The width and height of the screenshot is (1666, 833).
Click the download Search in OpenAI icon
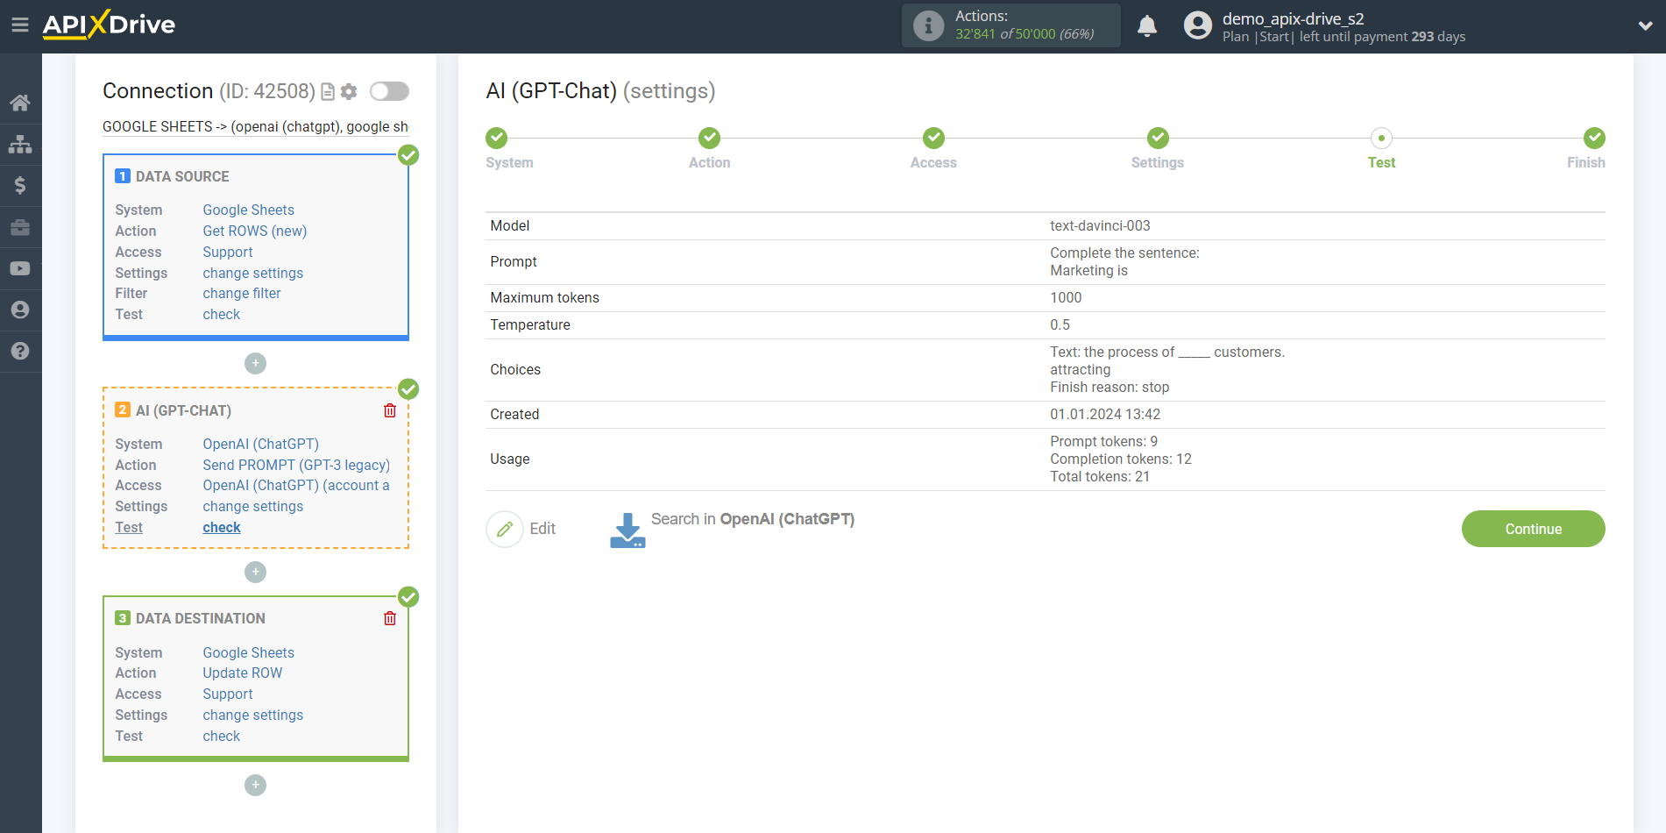point(627,530)
